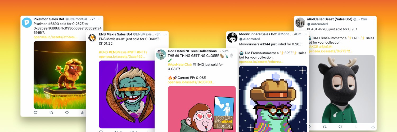Reply to the aKidCalledBeast BEAST #2788 tweet

[x=309, y=127]
